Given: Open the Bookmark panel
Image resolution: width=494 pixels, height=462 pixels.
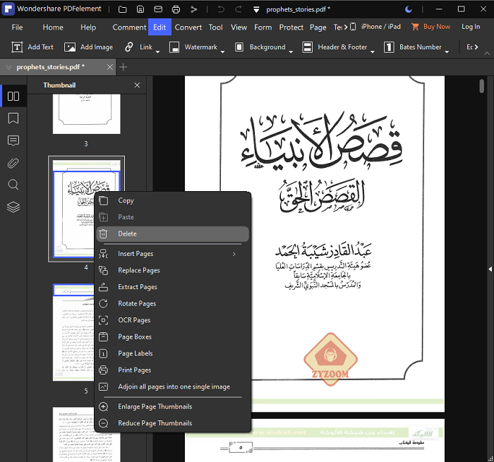Looking at the screenshot, I should 13,118.
